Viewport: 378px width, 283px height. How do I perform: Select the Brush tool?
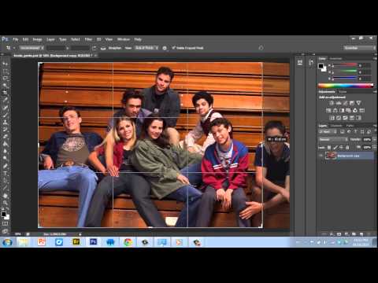[x=5, y=115]
